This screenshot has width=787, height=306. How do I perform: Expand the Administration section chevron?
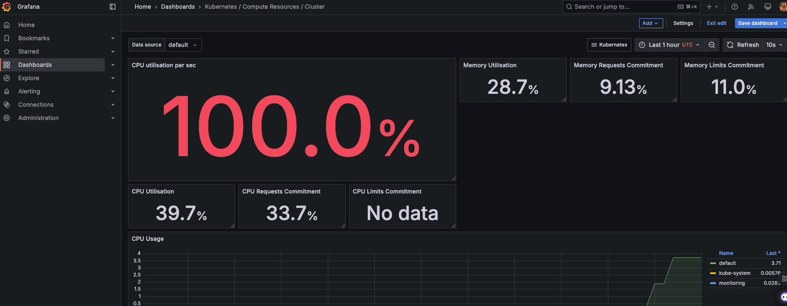[x=113, y=118]
